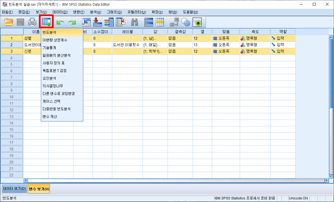
Task: Select row number 3 header
Action: point(12,51)
